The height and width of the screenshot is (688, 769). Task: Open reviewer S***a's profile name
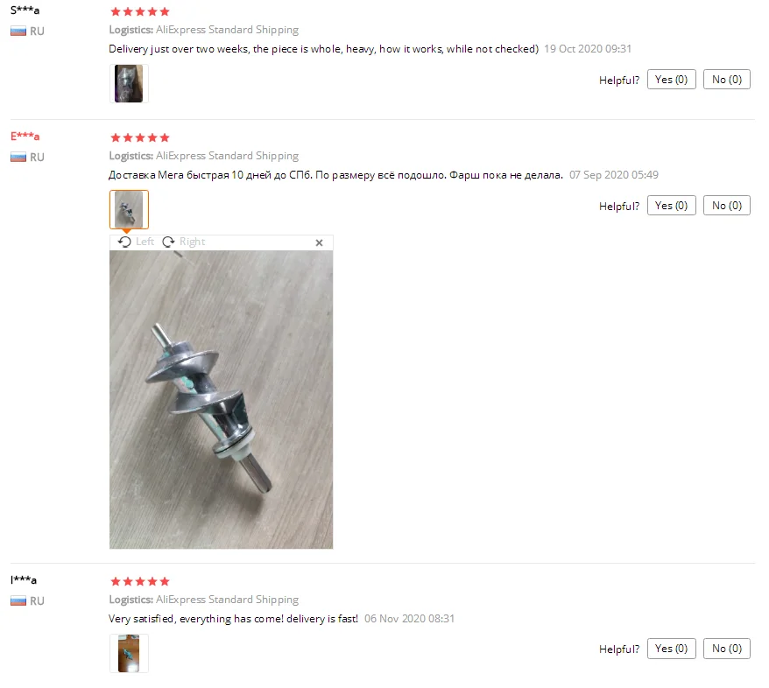(25, 11)
